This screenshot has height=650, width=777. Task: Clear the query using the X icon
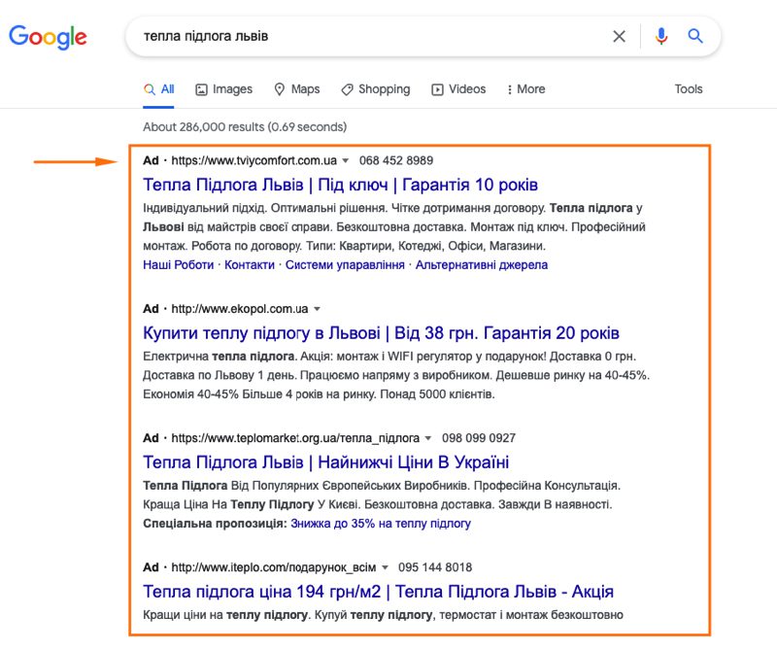(x=619, y=36)
